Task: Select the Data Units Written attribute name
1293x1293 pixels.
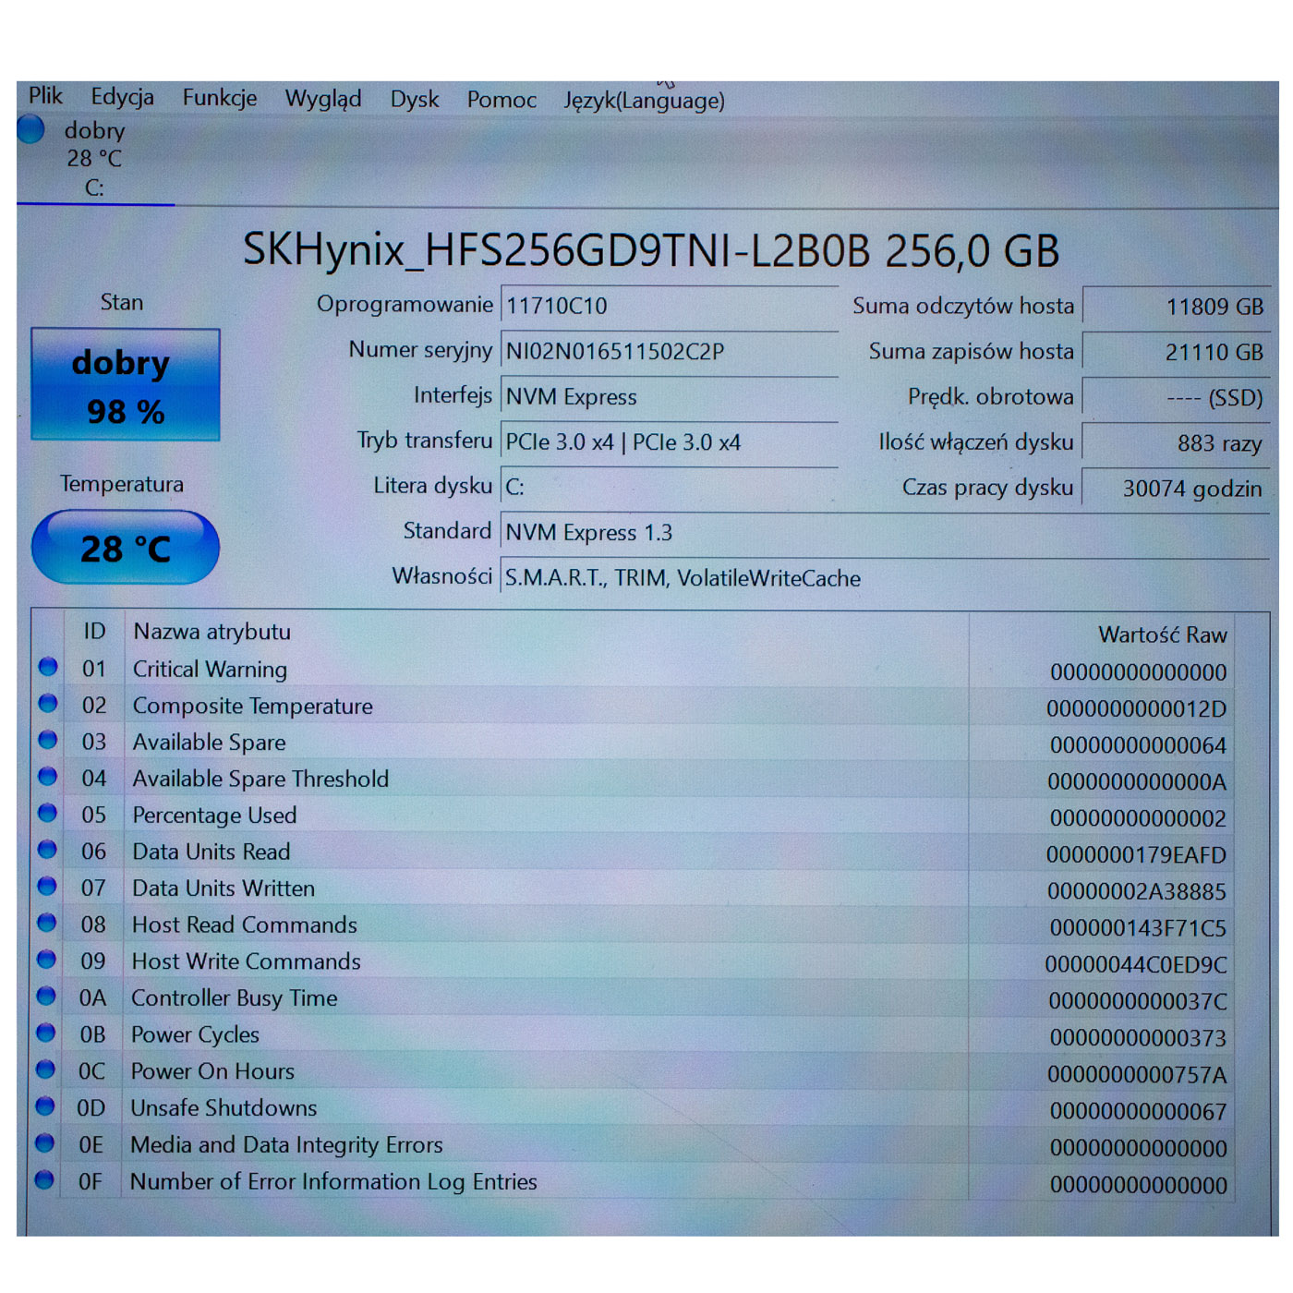Action: (224, 888)
